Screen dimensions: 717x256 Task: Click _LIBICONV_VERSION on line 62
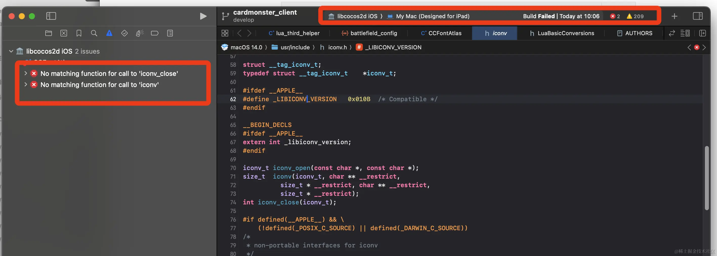[x=305, y=99]
